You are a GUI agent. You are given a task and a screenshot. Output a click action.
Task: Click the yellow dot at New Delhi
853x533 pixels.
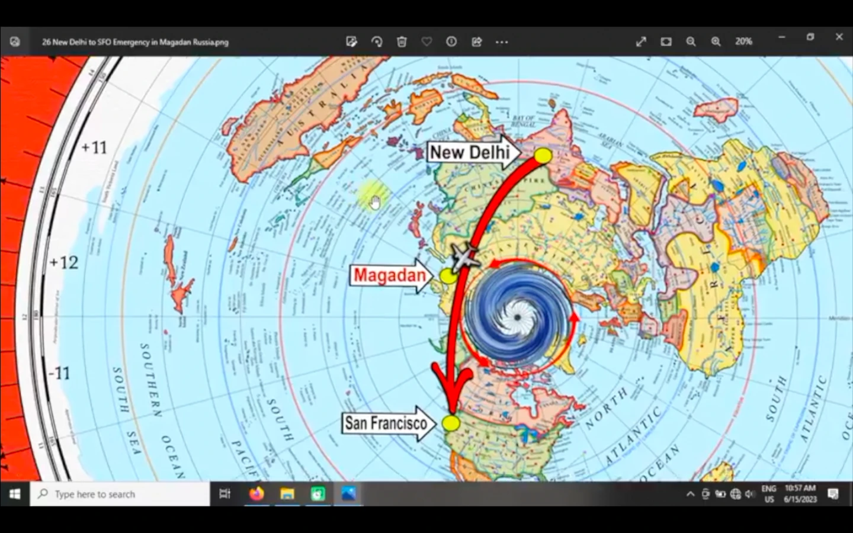543,156
